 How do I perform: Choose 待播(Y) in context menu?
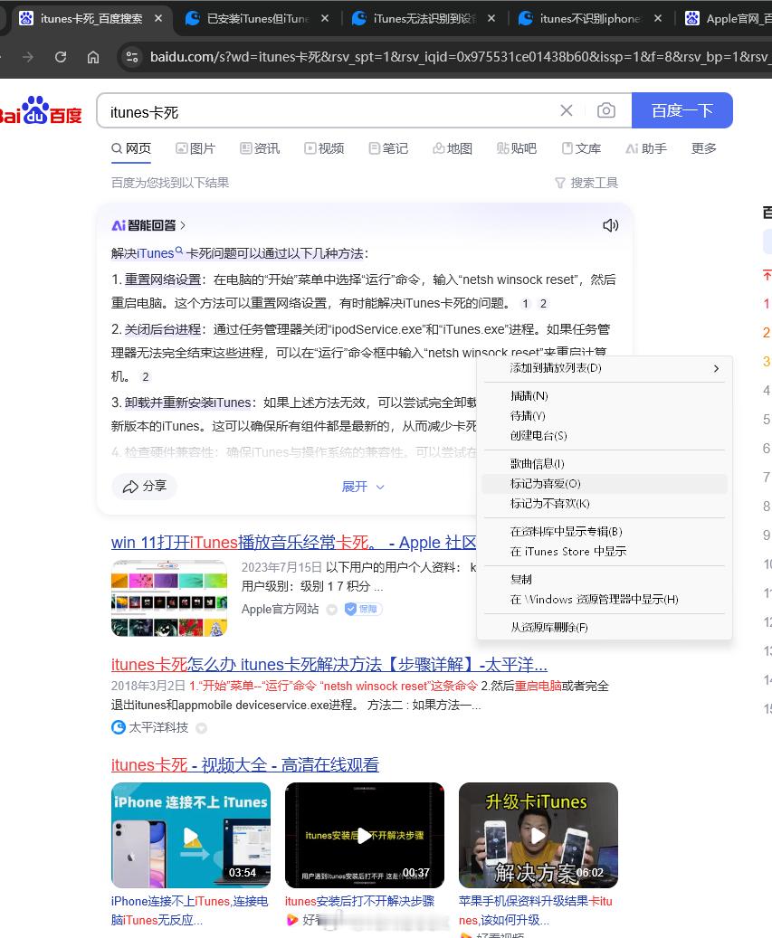[605, 416]
